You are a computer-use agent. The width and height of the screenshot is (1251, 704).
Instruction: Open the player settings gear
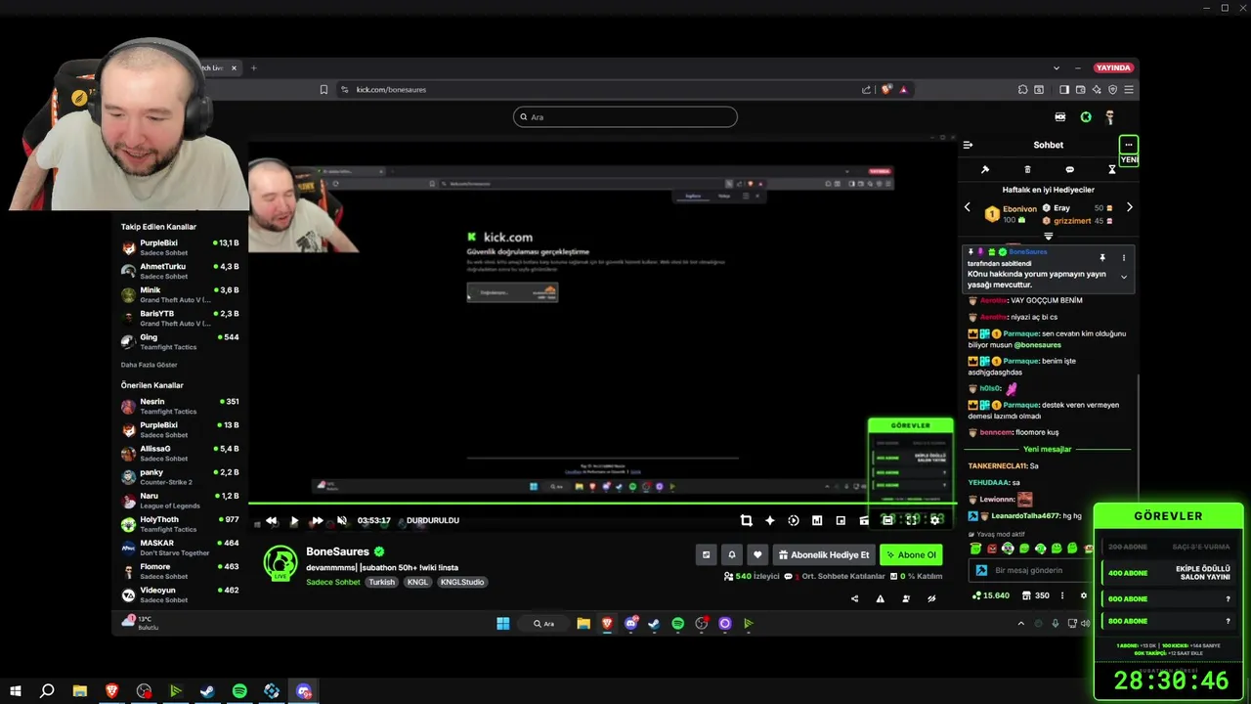[935, 520]
